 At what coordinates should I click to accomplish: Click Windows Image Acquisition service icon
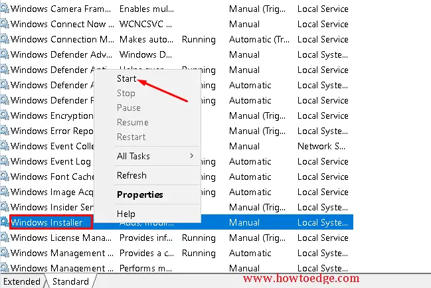pyautogui.click(x=5, y=192)
